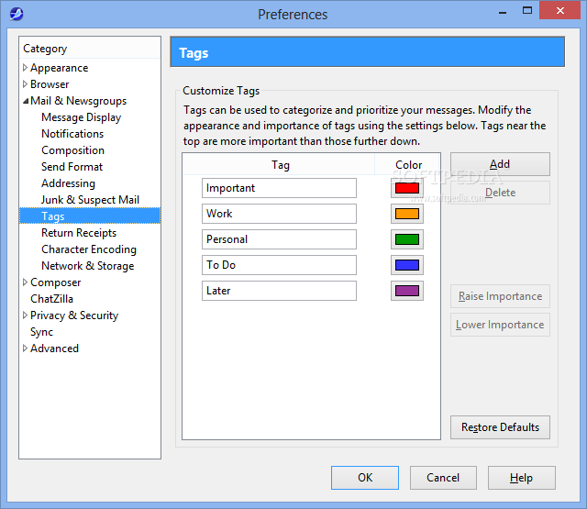Open red color picker for Important tag
The image size is (587, 509).
(x=407, y=188)
